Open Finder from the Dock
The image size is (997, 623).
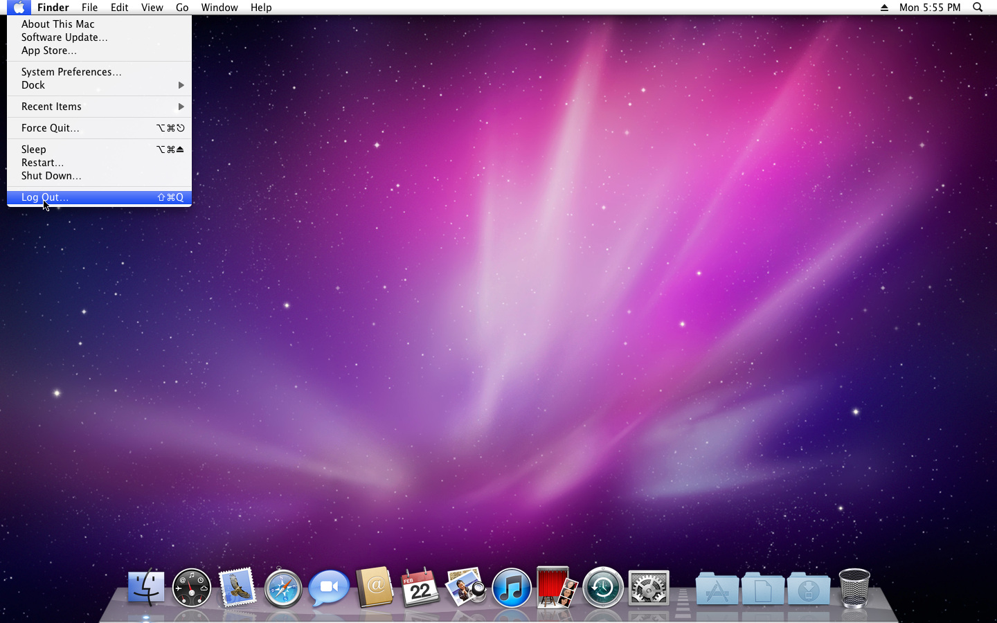coord(146,588)
